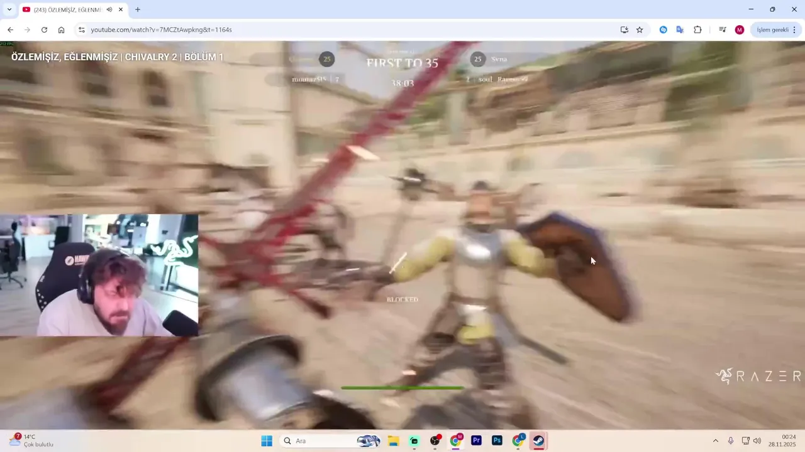Open the Shazam extension

[663, 30]
